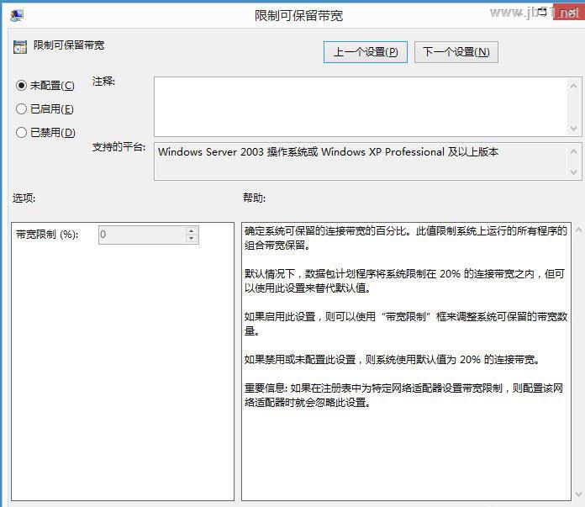Image resolution: width=585 pixels, height=507 pixels.
Task: Click inside the 注释 comment text box
Action: [361, 107]
